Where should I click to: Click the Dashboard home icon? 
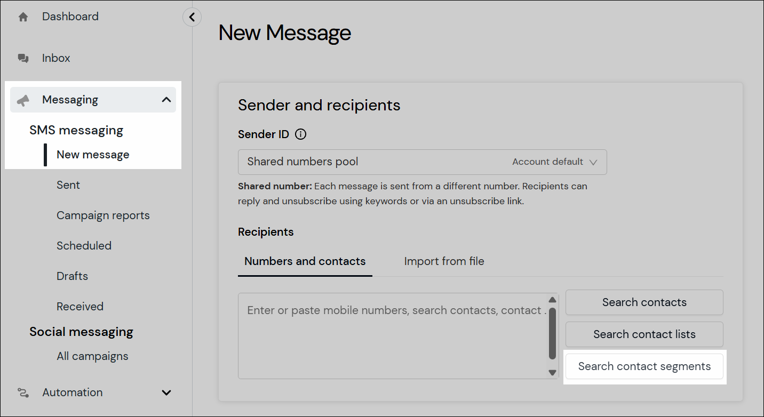[23, 17]
